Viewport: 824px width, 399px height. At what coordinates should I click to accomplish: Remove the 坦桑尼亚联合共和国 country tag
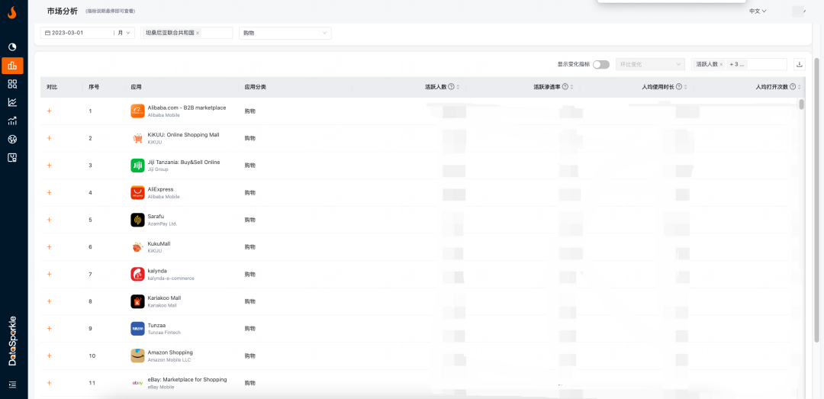(x=198, y=33)
